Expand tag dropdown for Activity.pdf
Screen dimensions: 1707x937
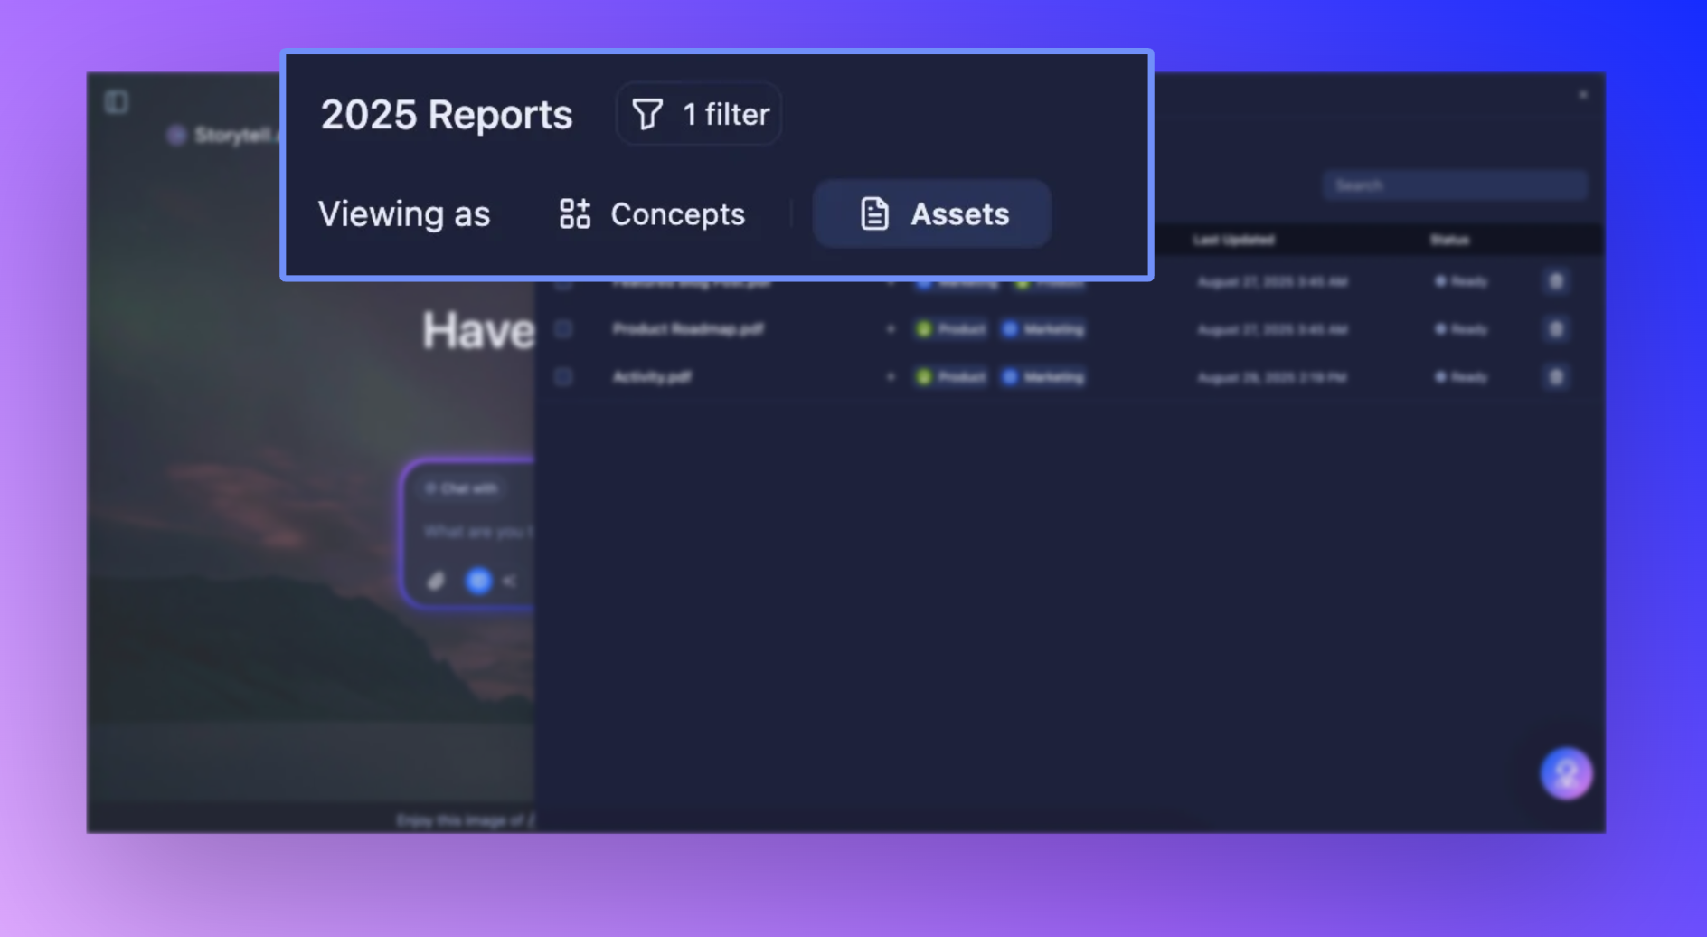pos(891,377)
